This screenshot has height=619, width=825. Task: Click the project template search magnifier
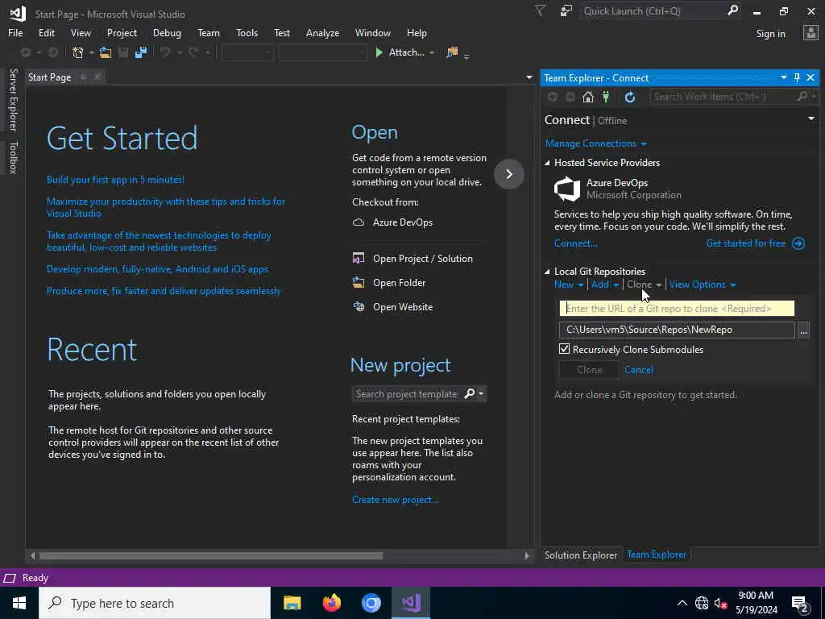pyautogui.click(x=470, y=393)
